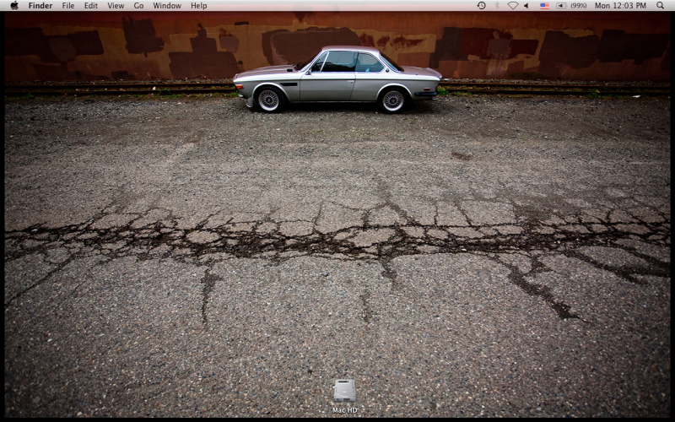This screenshot has width=675, height=422.
Task: Open the Apple menu
Action: [x=14, y=5]
